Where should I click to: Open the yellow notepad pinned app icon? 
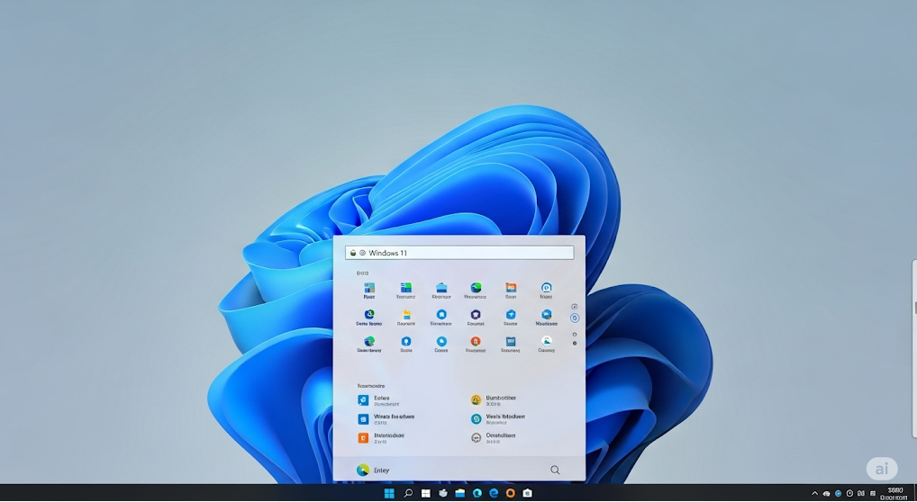coord(406,316)
